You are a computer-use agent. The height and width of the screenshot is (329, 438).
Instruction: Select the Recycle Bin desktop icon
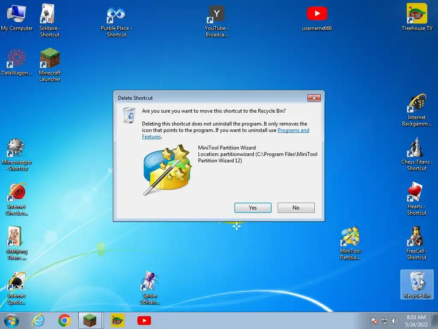(417, 284)
